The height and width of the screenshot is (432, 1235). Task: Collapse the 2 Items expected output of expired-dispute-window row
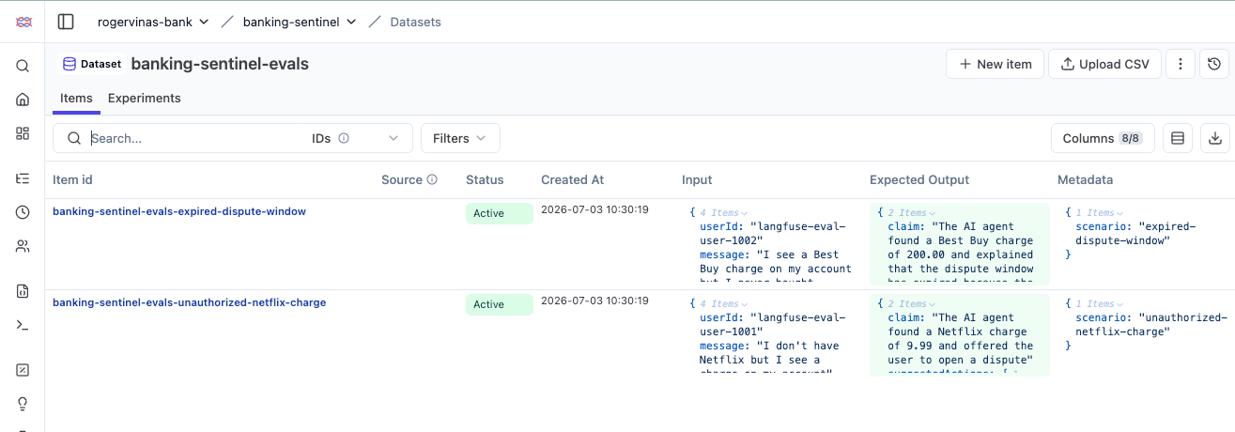click(911, 213)
